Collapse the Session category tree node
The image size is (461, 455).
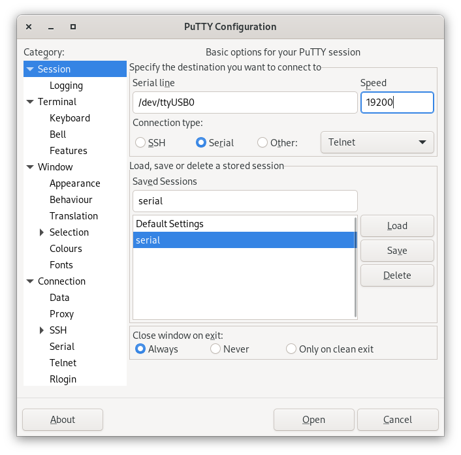click(30, 69)
